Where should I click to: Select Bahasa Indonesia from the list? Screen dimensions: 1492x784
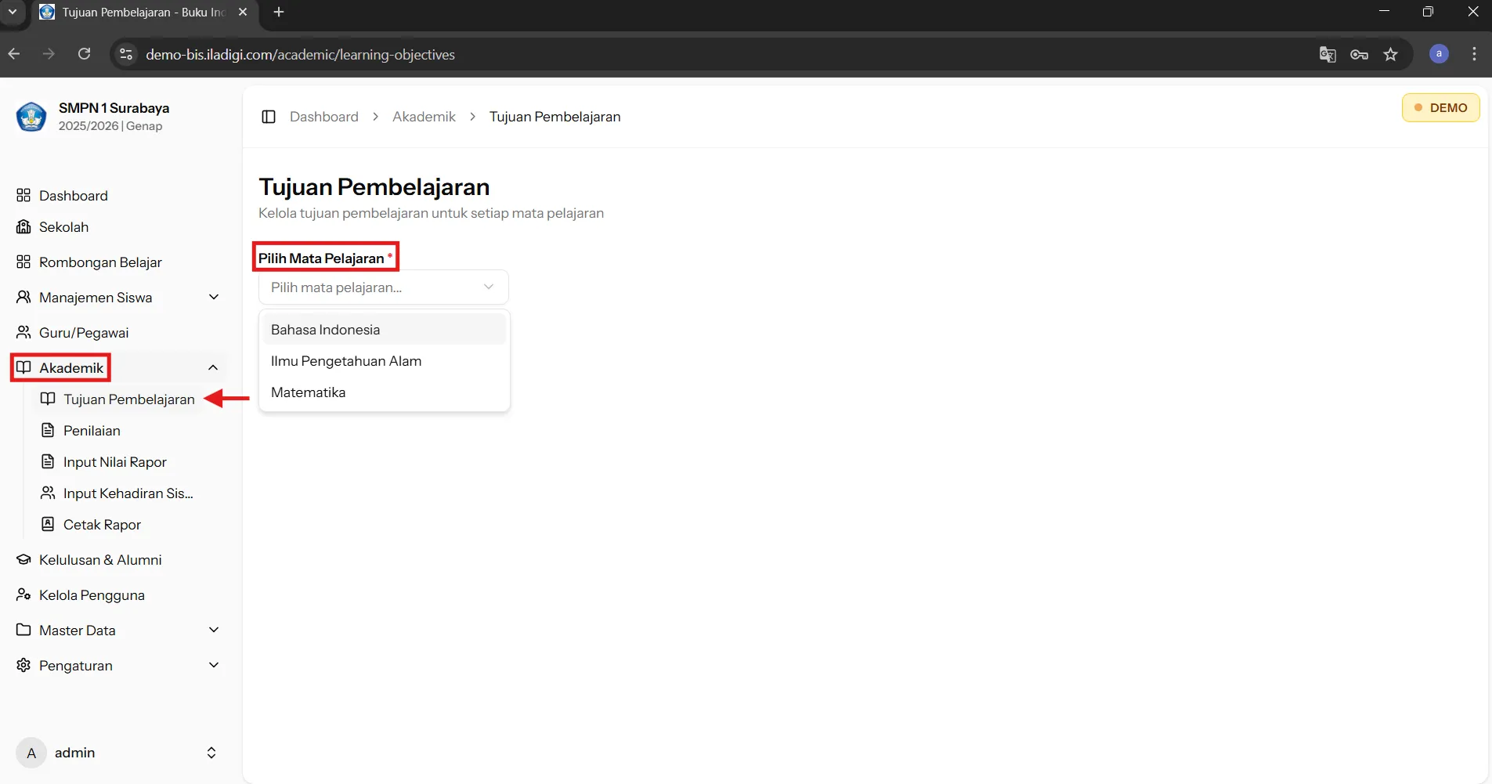point(384,329)
